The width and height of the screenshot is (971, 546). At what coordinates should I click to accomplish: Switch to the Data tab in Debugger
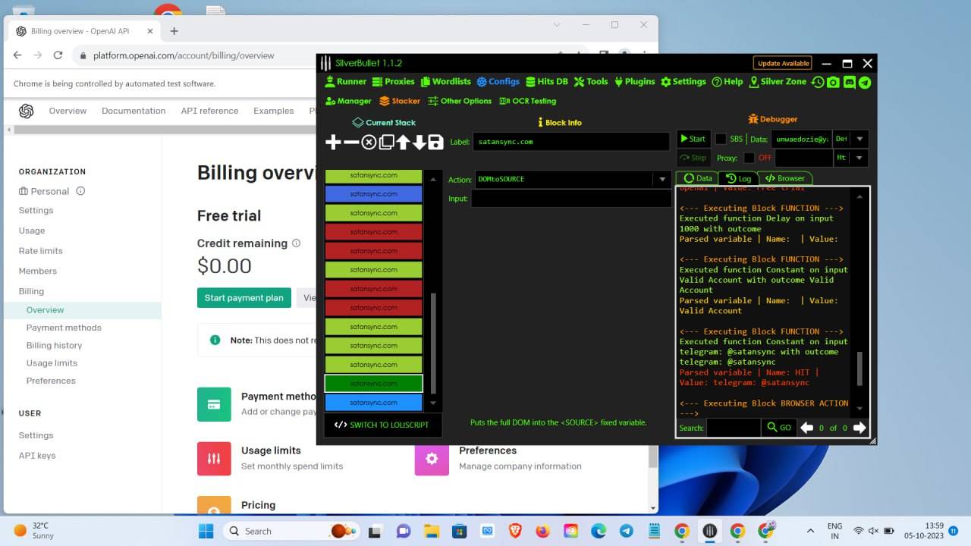point(697,178)
